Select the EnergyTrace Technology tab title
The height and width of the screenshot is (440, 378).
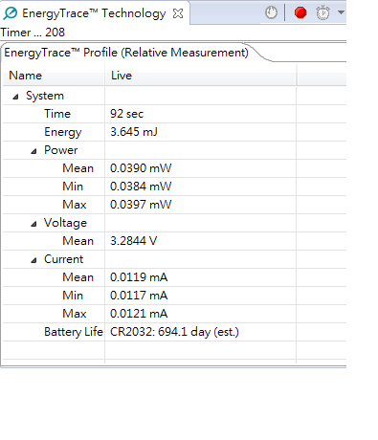[x=94, y=13]
